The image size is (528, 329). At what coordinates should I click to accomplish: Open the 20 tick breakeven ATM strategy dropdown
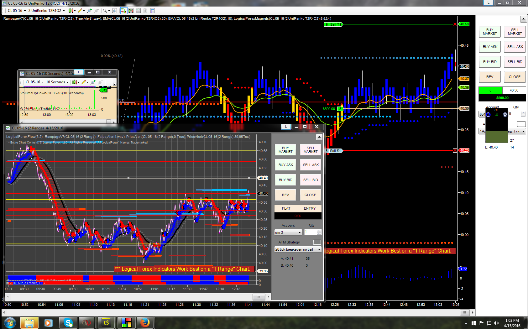(298, 249)
